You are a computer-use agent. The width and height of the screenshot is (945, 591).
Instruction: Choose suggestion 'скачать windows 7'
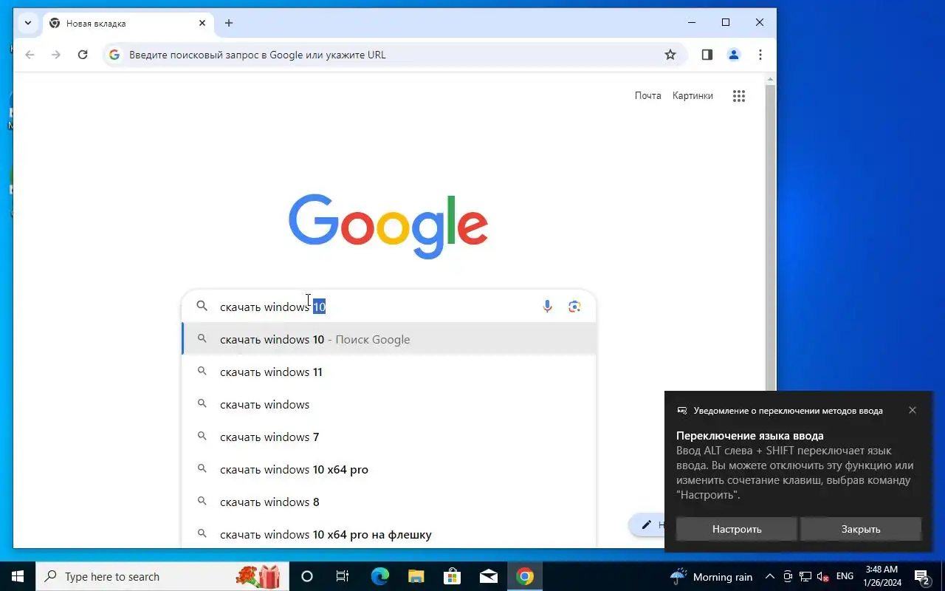tap(389, 437)
